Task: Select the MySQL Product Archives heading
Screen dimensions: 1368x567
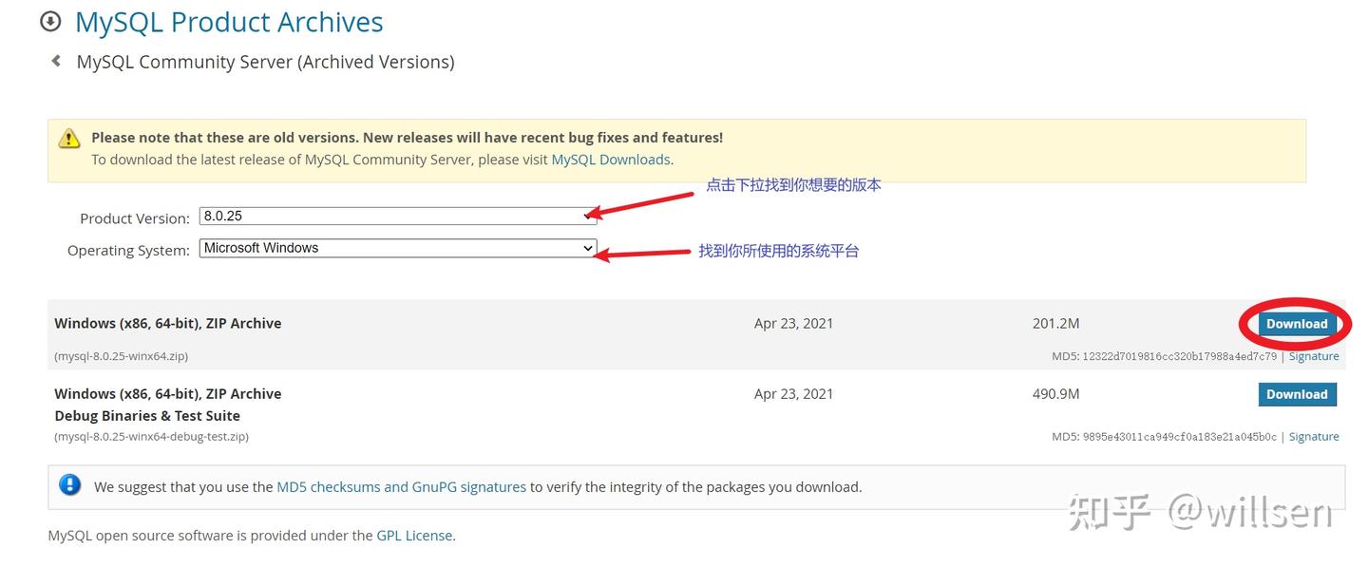Action: coord(228,21)
